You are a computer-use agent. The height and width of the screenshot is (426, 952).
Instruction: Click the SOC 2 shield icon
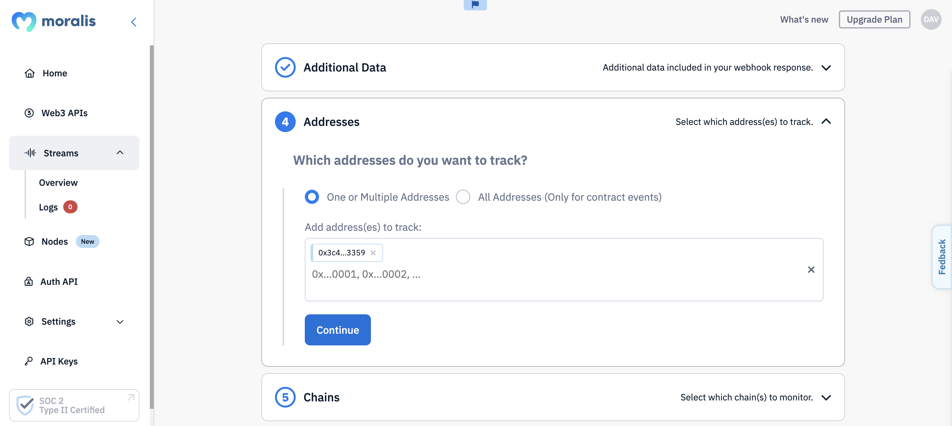pyautogui.click(x=25, y=405)
